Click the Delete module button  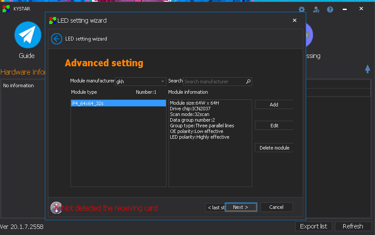tap(274, 148)
